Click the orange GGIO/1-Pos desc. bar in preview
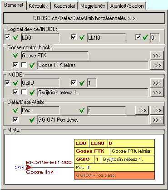Image resolution: width=168 pixels, height=190 pixels. pyautogui.click(x=114, y=175)
